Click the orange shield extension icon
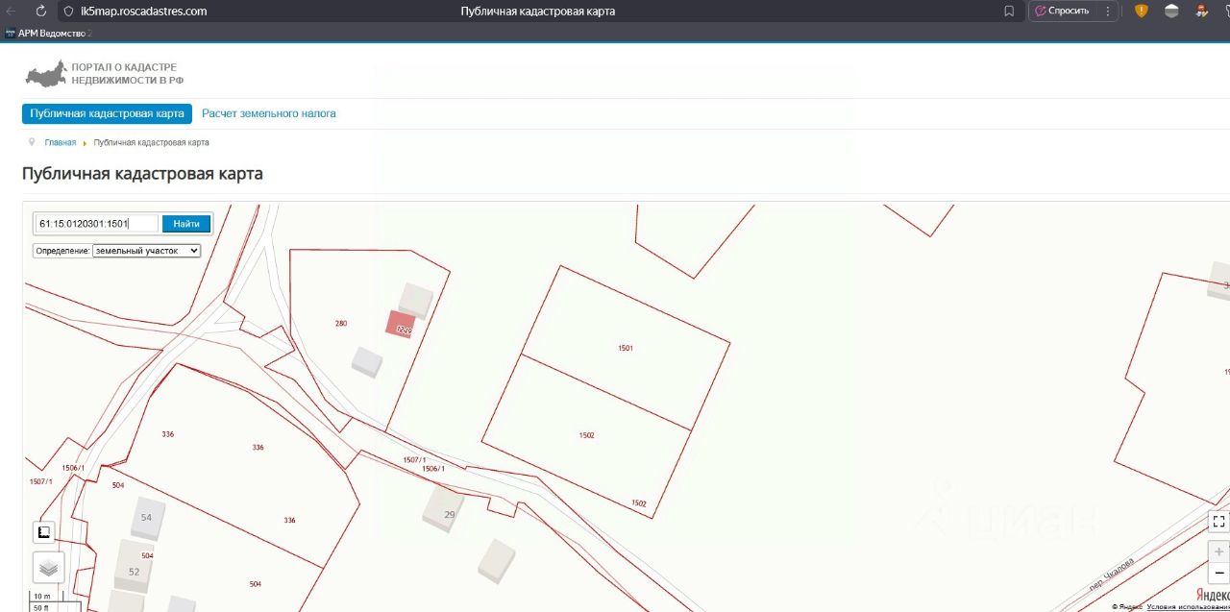Screen dimensions: 1230x612 [x=1142, y=12]
